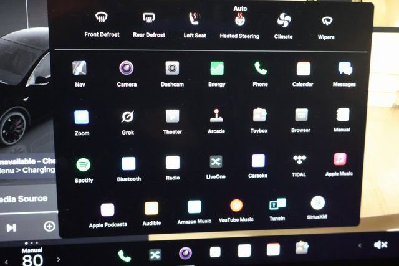The width and height of the screenshot is (399, 266).
Task: Open the Energy app
Action: [x=217, y=69]
